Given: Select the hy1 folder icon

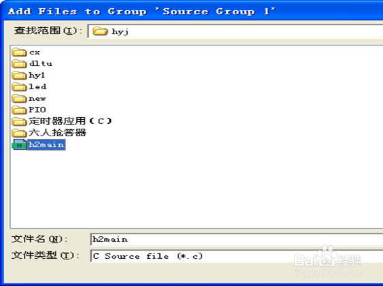Looking at the screenshot, I should click(x=19, y=75).
